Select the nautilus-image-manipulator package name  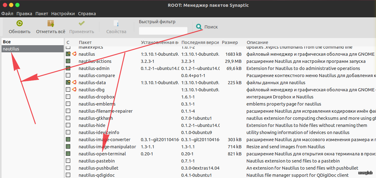107,147
